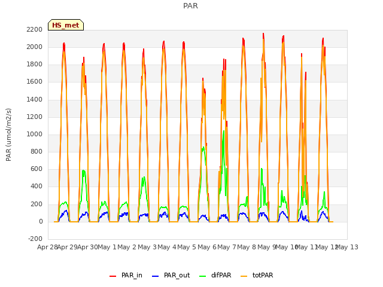Click the May 7 x-axis label

click(227, 247)
